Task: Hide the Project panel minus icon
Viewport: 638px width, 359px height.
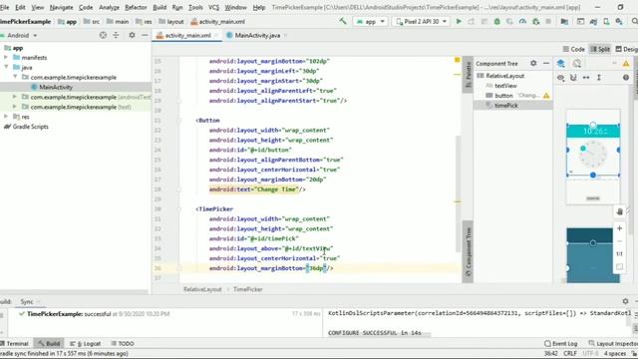Action: [x=145, y=36]
